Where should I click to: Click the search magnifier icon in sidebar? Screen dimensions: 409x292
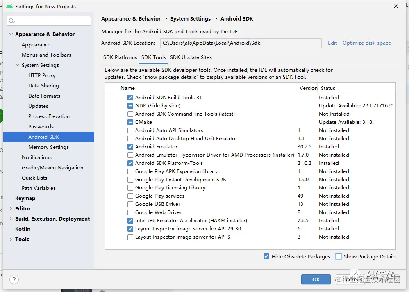pyautogui.click(x=11, y=21)
